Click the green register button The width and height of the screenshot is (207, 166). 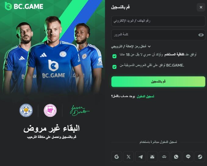coord(158,81)
